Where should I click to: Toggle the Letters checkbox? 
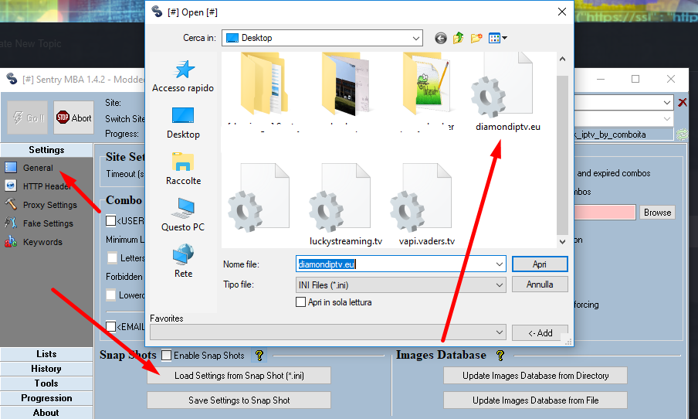[x=113, y=257]
